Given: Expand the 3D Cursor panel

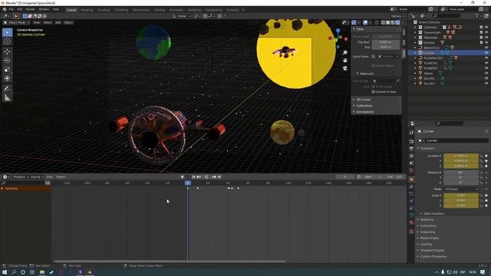Looking at the screenshot, I should point(363,100).
